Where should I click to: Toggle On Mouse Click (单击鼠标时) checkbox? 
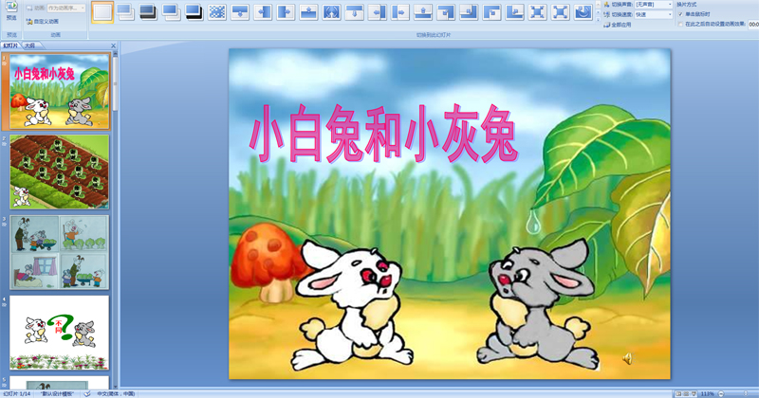tap(681, 14)
